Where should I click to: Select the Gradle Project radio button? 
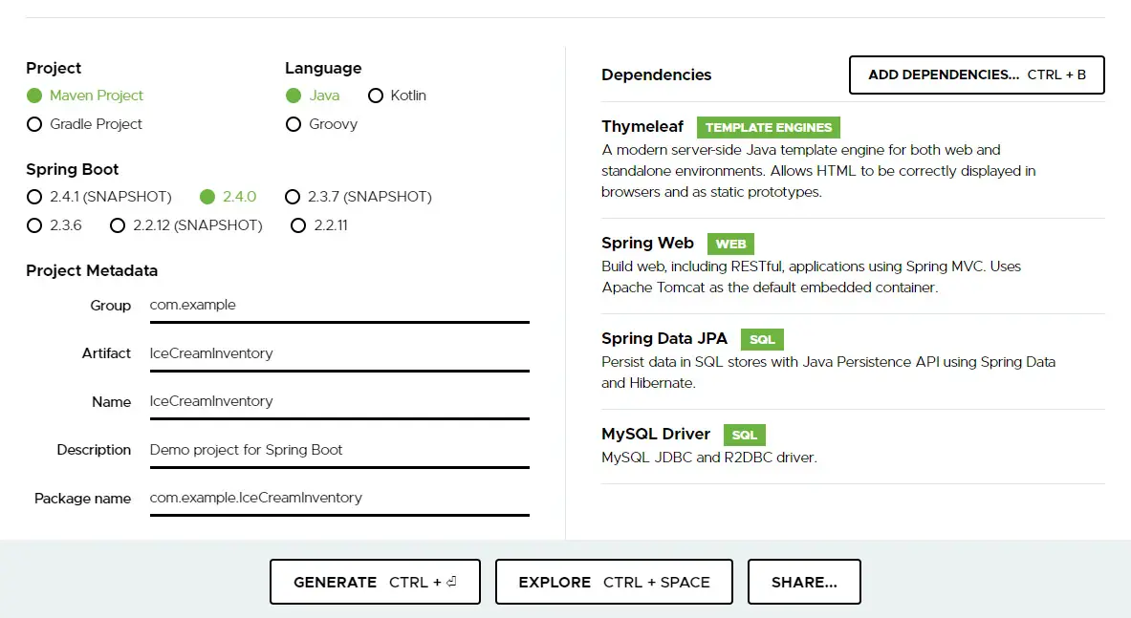(34, 124)
